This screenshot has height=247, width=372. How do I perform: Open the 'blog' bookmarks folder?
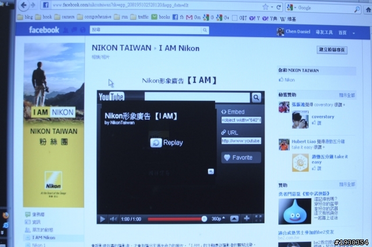click(25, 17)
